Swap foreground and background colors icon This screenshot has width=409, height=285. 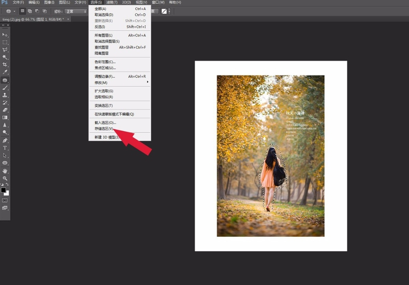pos(7,184)
